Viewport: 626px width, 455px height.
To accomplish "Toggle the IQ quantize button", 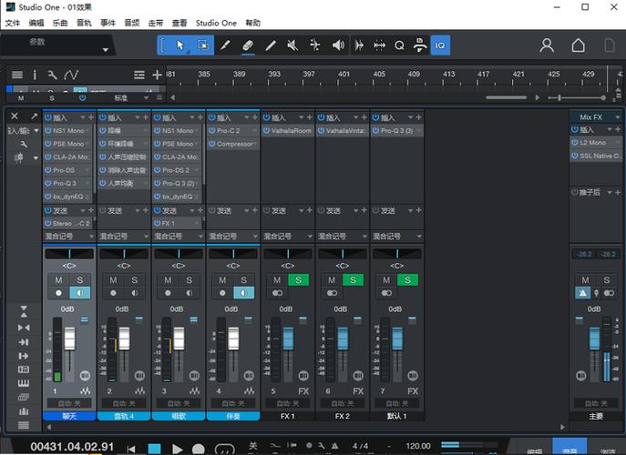I will [440, 45].
